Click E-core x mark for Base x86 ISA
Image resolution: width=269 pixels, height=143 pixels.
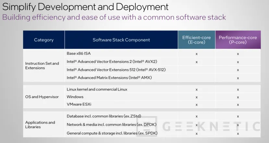pyautogui.click(x=197, y=54)
